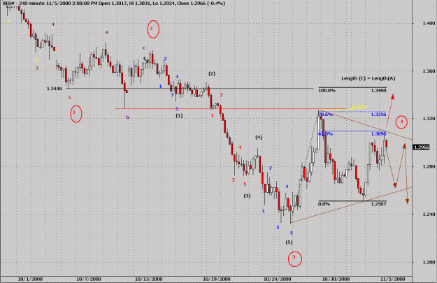Click the 10/1/2008 date label
437x283 pixels.
coord(30,279)
